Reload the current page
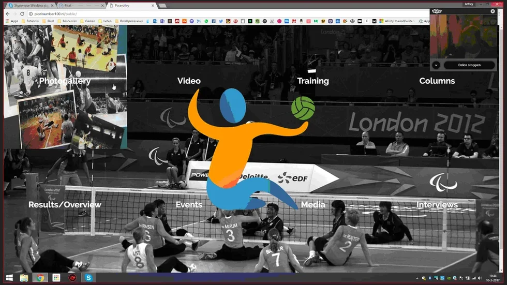The width and height of the screenshot is (507, 285). click(x=22, y=14)
